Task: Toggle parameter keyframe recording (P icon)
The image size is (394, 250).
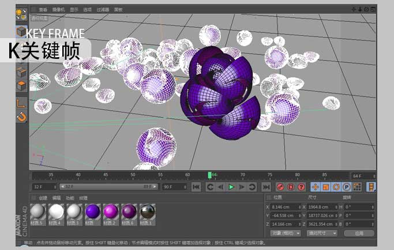Action: point(347,187)
